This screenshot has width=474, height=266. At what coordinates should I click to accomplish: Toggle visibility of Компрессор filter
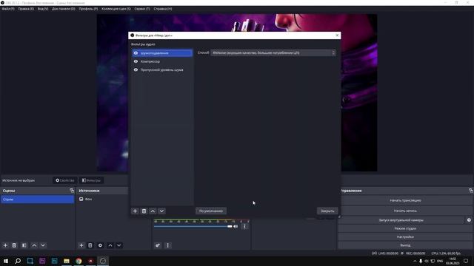(136, 61)
